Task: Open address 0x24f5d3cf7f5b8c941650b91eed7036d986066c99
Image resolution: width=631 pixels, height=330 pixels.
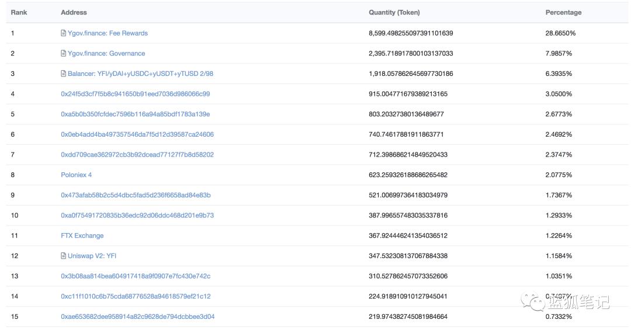Action: pos(135,94)
